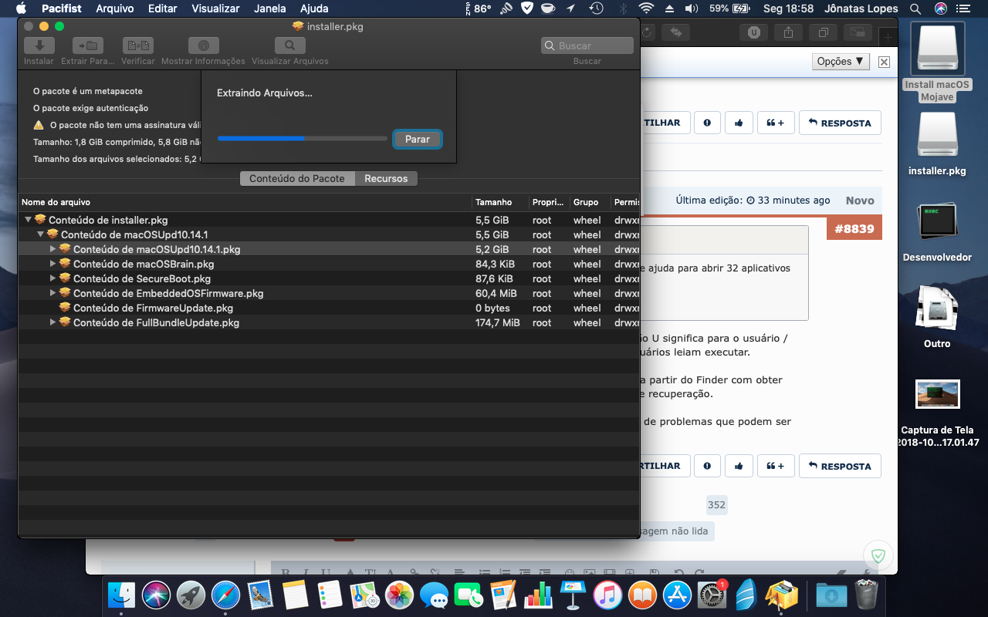Click the Grupo column header
Screen dimensions: 988x617
[x=590, y=202]
